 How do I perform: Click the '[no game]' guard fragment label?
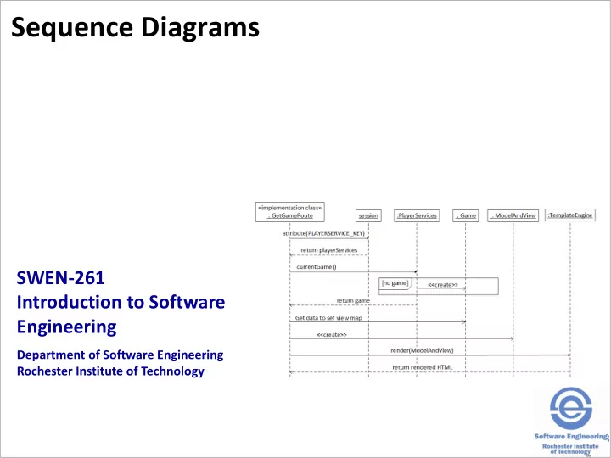tap(395, 283)
